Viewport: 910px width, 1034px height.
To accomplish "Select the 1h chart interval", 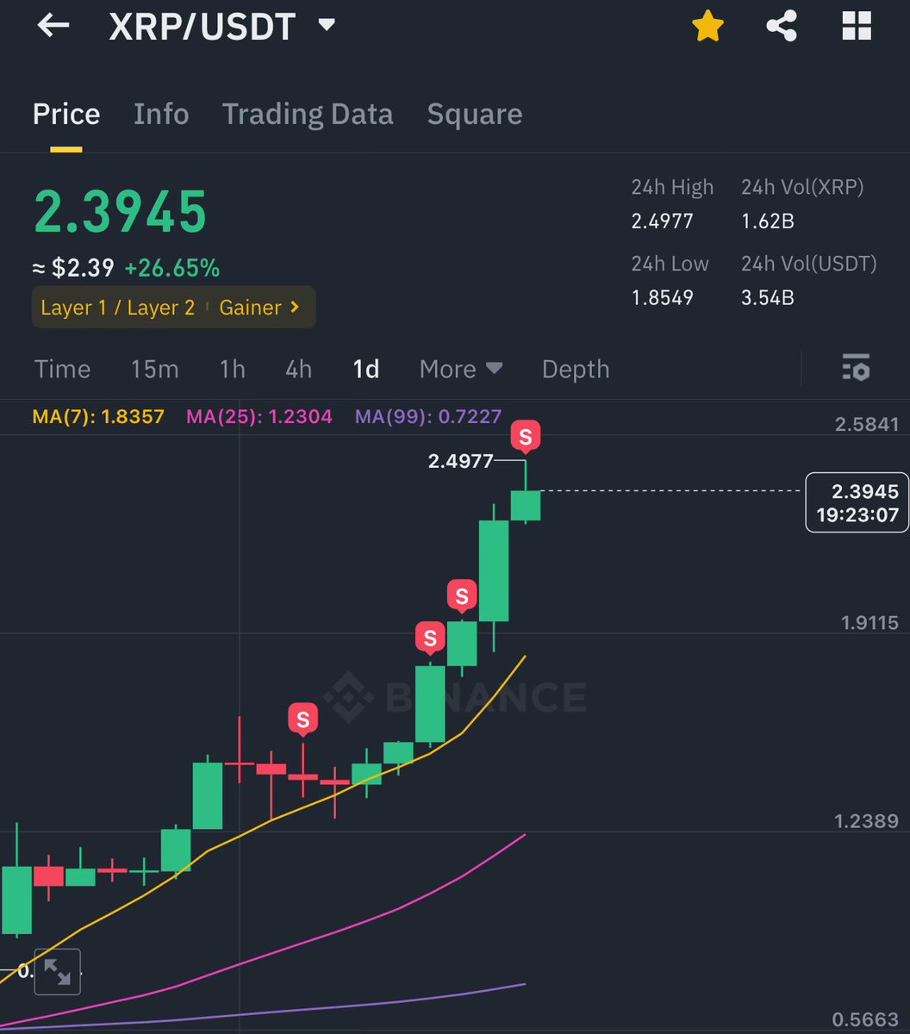I will pyautogui.click(x=233, y=369).
